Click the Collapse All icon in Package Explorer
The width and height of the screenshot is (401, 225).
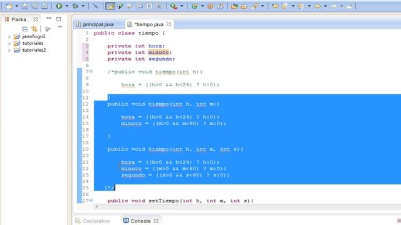tap(25, 29)
